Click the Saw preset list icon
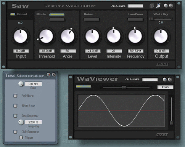This screenshot has width=185, height=147. coord(152,6)
